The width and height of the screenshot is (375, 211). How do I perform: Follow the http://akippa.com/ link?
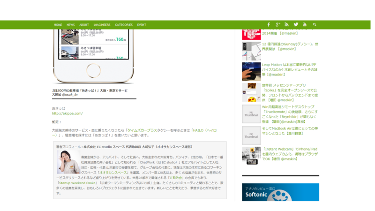point(67,113)
